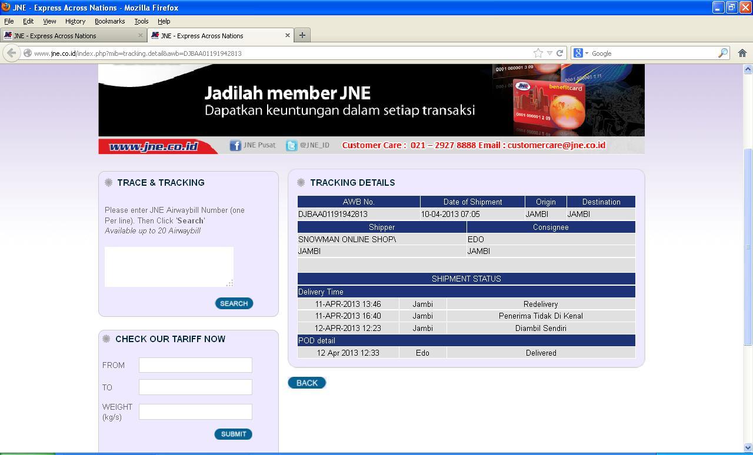
Task: Click the TRACKING DETAILS heading
Action: coord(352,183)
